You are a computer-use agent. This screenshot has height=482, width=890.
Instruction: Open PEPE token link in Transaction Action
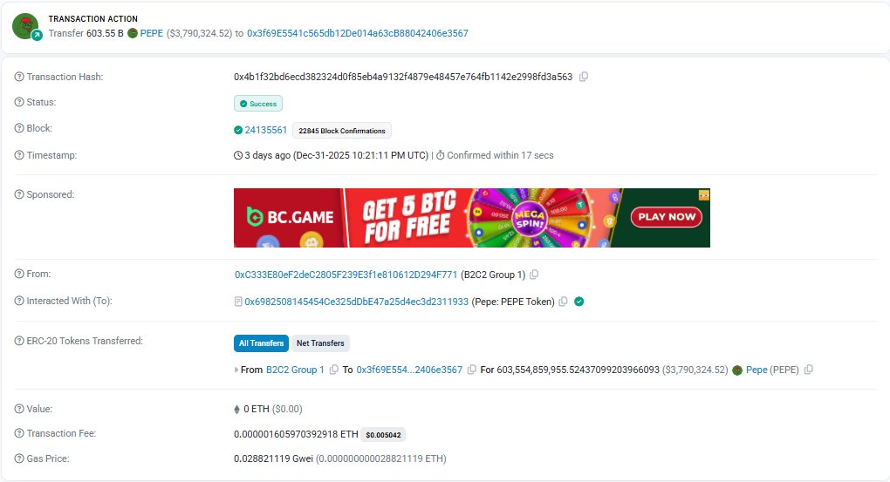(152, 33)
